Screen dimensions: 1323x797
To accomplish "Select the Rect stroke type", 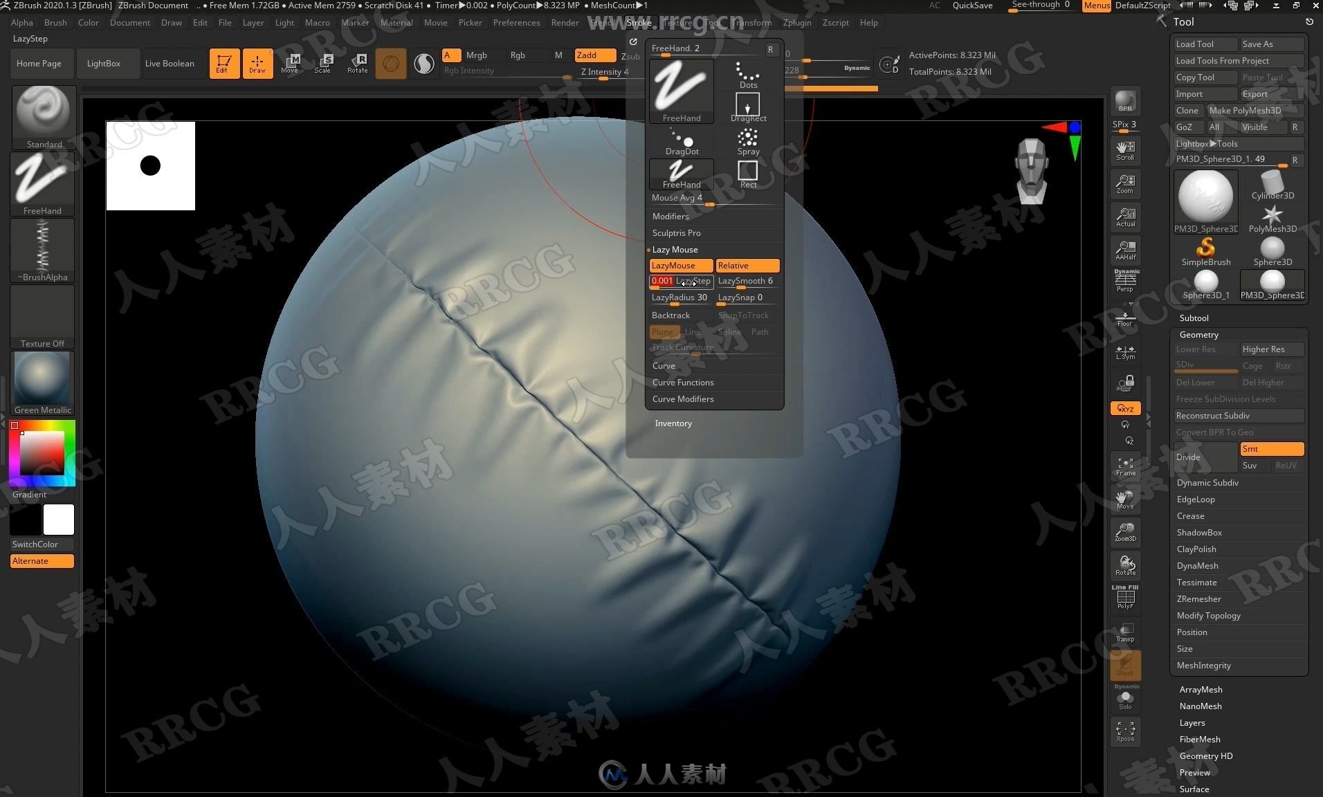I will [748, 174].
